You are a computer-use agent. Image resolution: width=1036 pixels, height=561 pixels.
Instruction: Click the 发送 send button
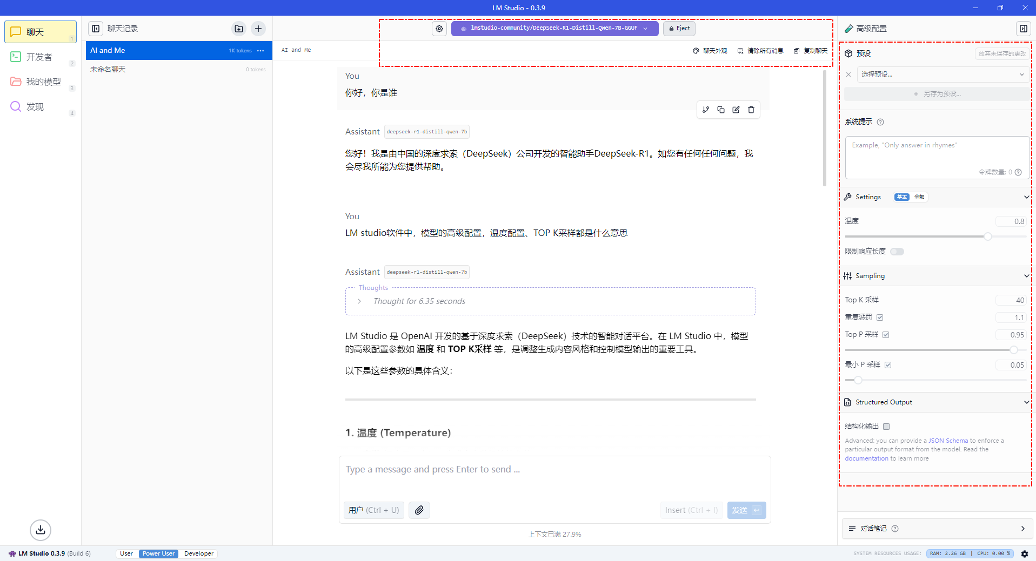[747, 510]
